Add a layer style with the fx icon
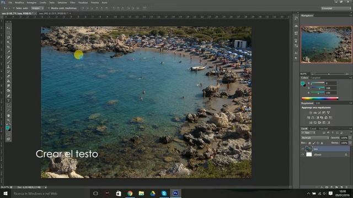The width and height of the screenshot is (353, 198). [x=322, y=187]
